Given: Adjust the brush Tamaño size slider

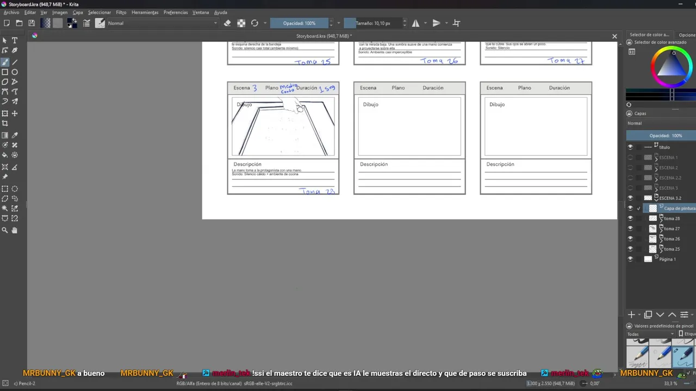Looking at the screenshot, I should [373, 23].
